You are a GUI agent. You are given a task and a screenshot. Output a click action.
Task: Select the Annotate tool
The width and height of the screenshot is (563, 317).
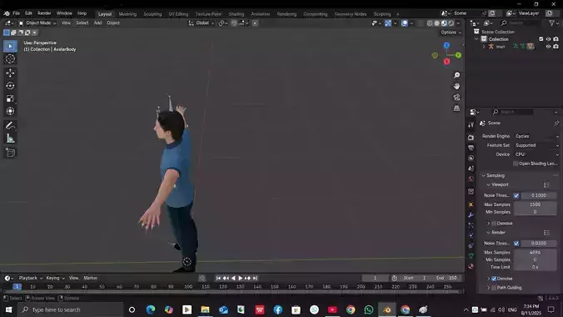(10, 126)
